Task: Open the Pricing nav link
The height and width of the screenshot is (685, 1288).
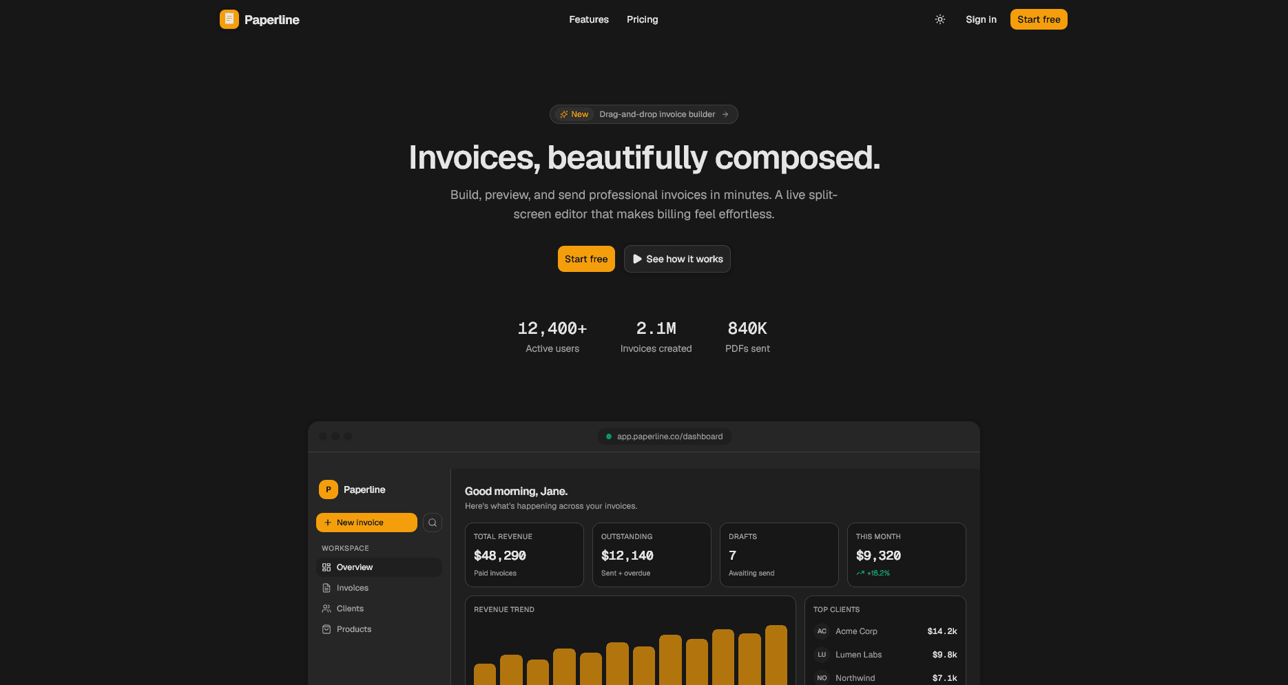Action: coord(643,19)
